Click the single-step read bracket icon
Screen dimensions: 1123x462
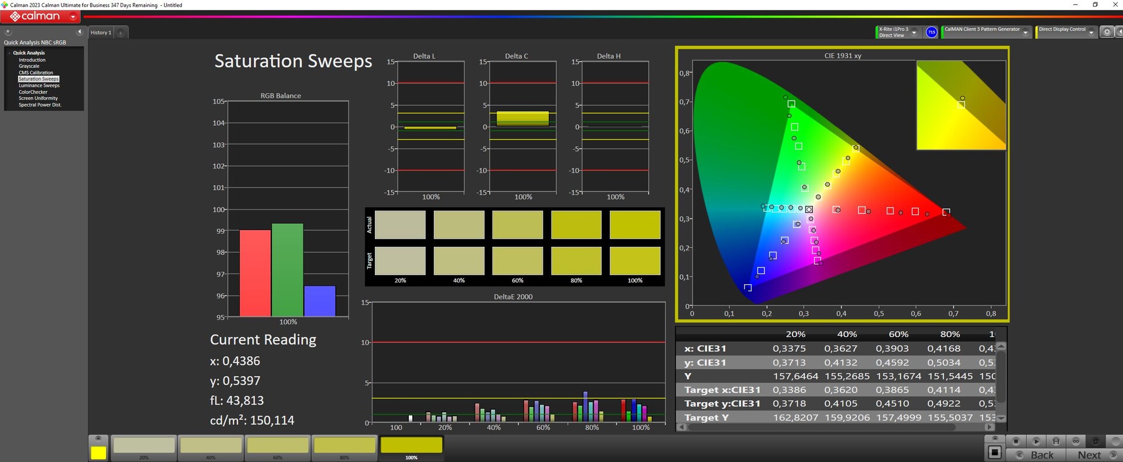(x=1056, y=441)
